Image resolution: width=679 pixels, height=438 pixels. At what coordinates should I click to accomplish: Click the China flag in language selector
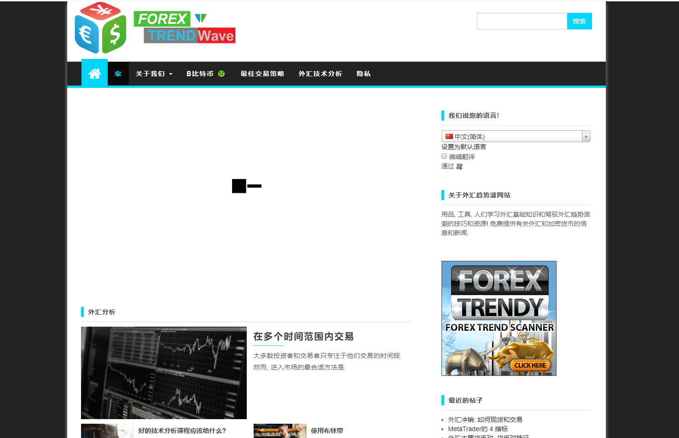coord(449,137)
